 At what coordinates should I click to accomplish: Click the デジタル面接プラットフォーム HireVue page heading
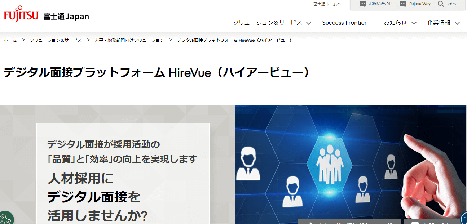157,72
